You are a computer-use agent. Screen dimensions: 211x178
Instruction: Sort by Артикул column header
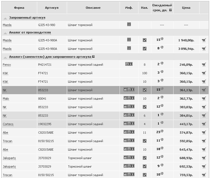tap(52, 8)
